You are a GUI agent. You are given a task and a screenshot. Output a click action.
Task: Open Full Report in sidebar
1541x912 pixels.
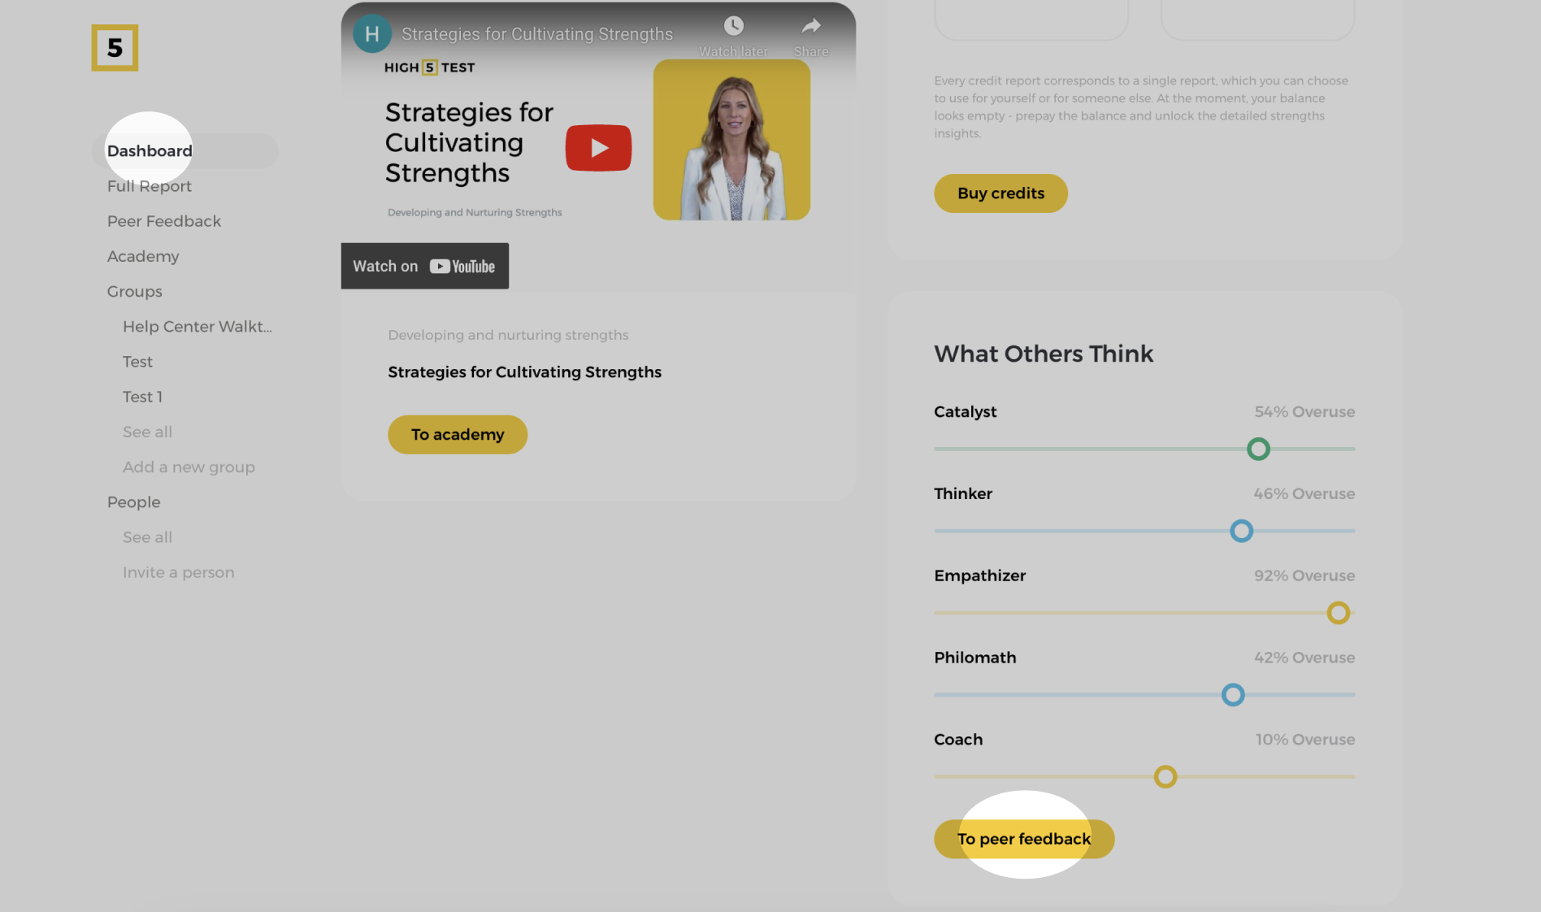(x=150, y=186)
